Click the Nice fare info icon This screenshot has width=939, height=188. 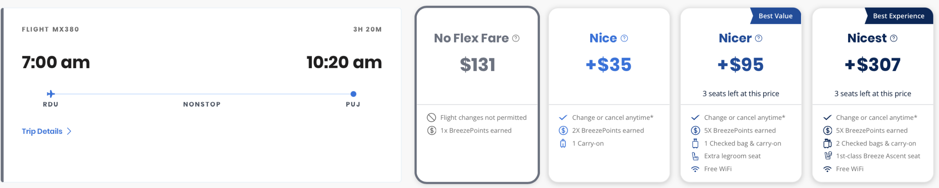(x=624, y=38)
